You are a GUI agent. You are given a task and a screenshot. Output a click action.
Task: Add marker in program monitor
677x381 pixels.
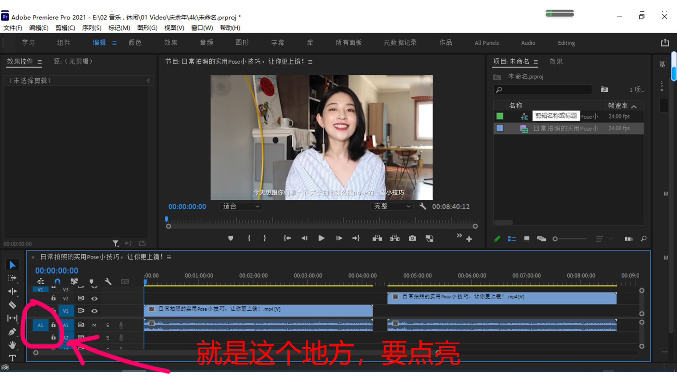tap(231, 238)
